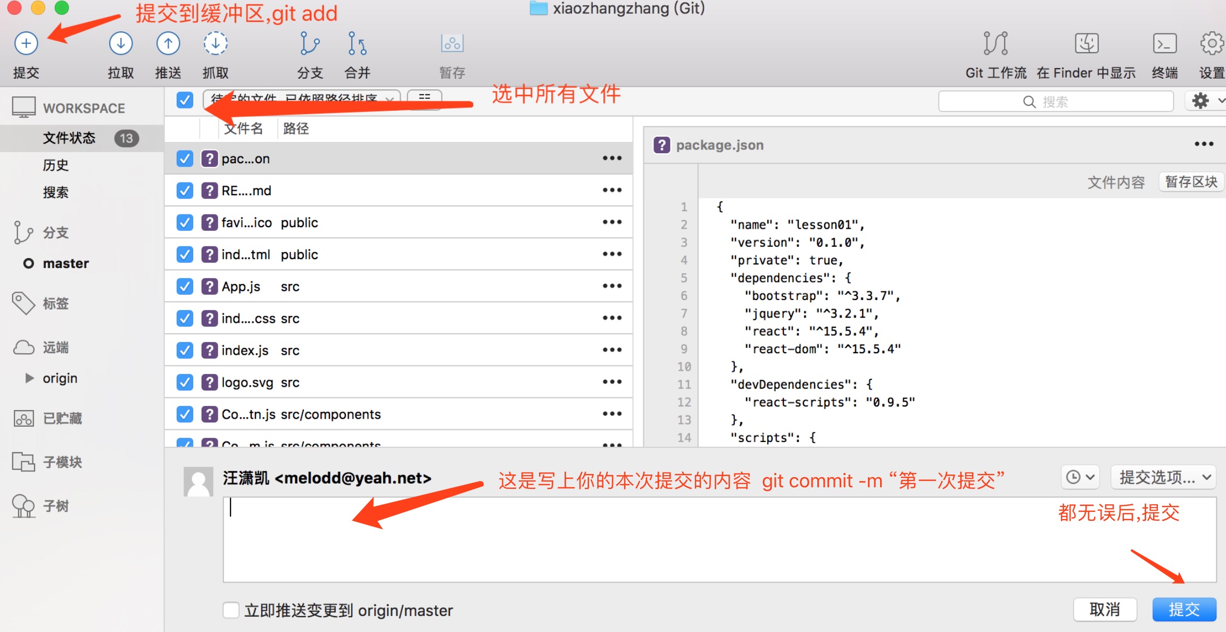The width and height of the screenshot is (1226, 632).
Task: Open the commit options dropdown
Action: click(x=1164, y=477)
